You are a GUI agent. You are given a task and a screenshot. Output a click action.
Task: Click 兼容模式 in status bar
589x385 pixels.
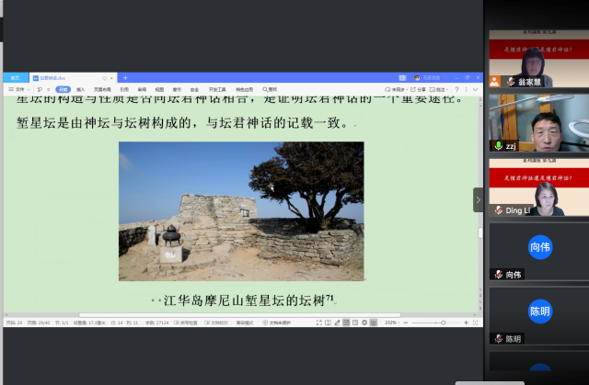245,323
